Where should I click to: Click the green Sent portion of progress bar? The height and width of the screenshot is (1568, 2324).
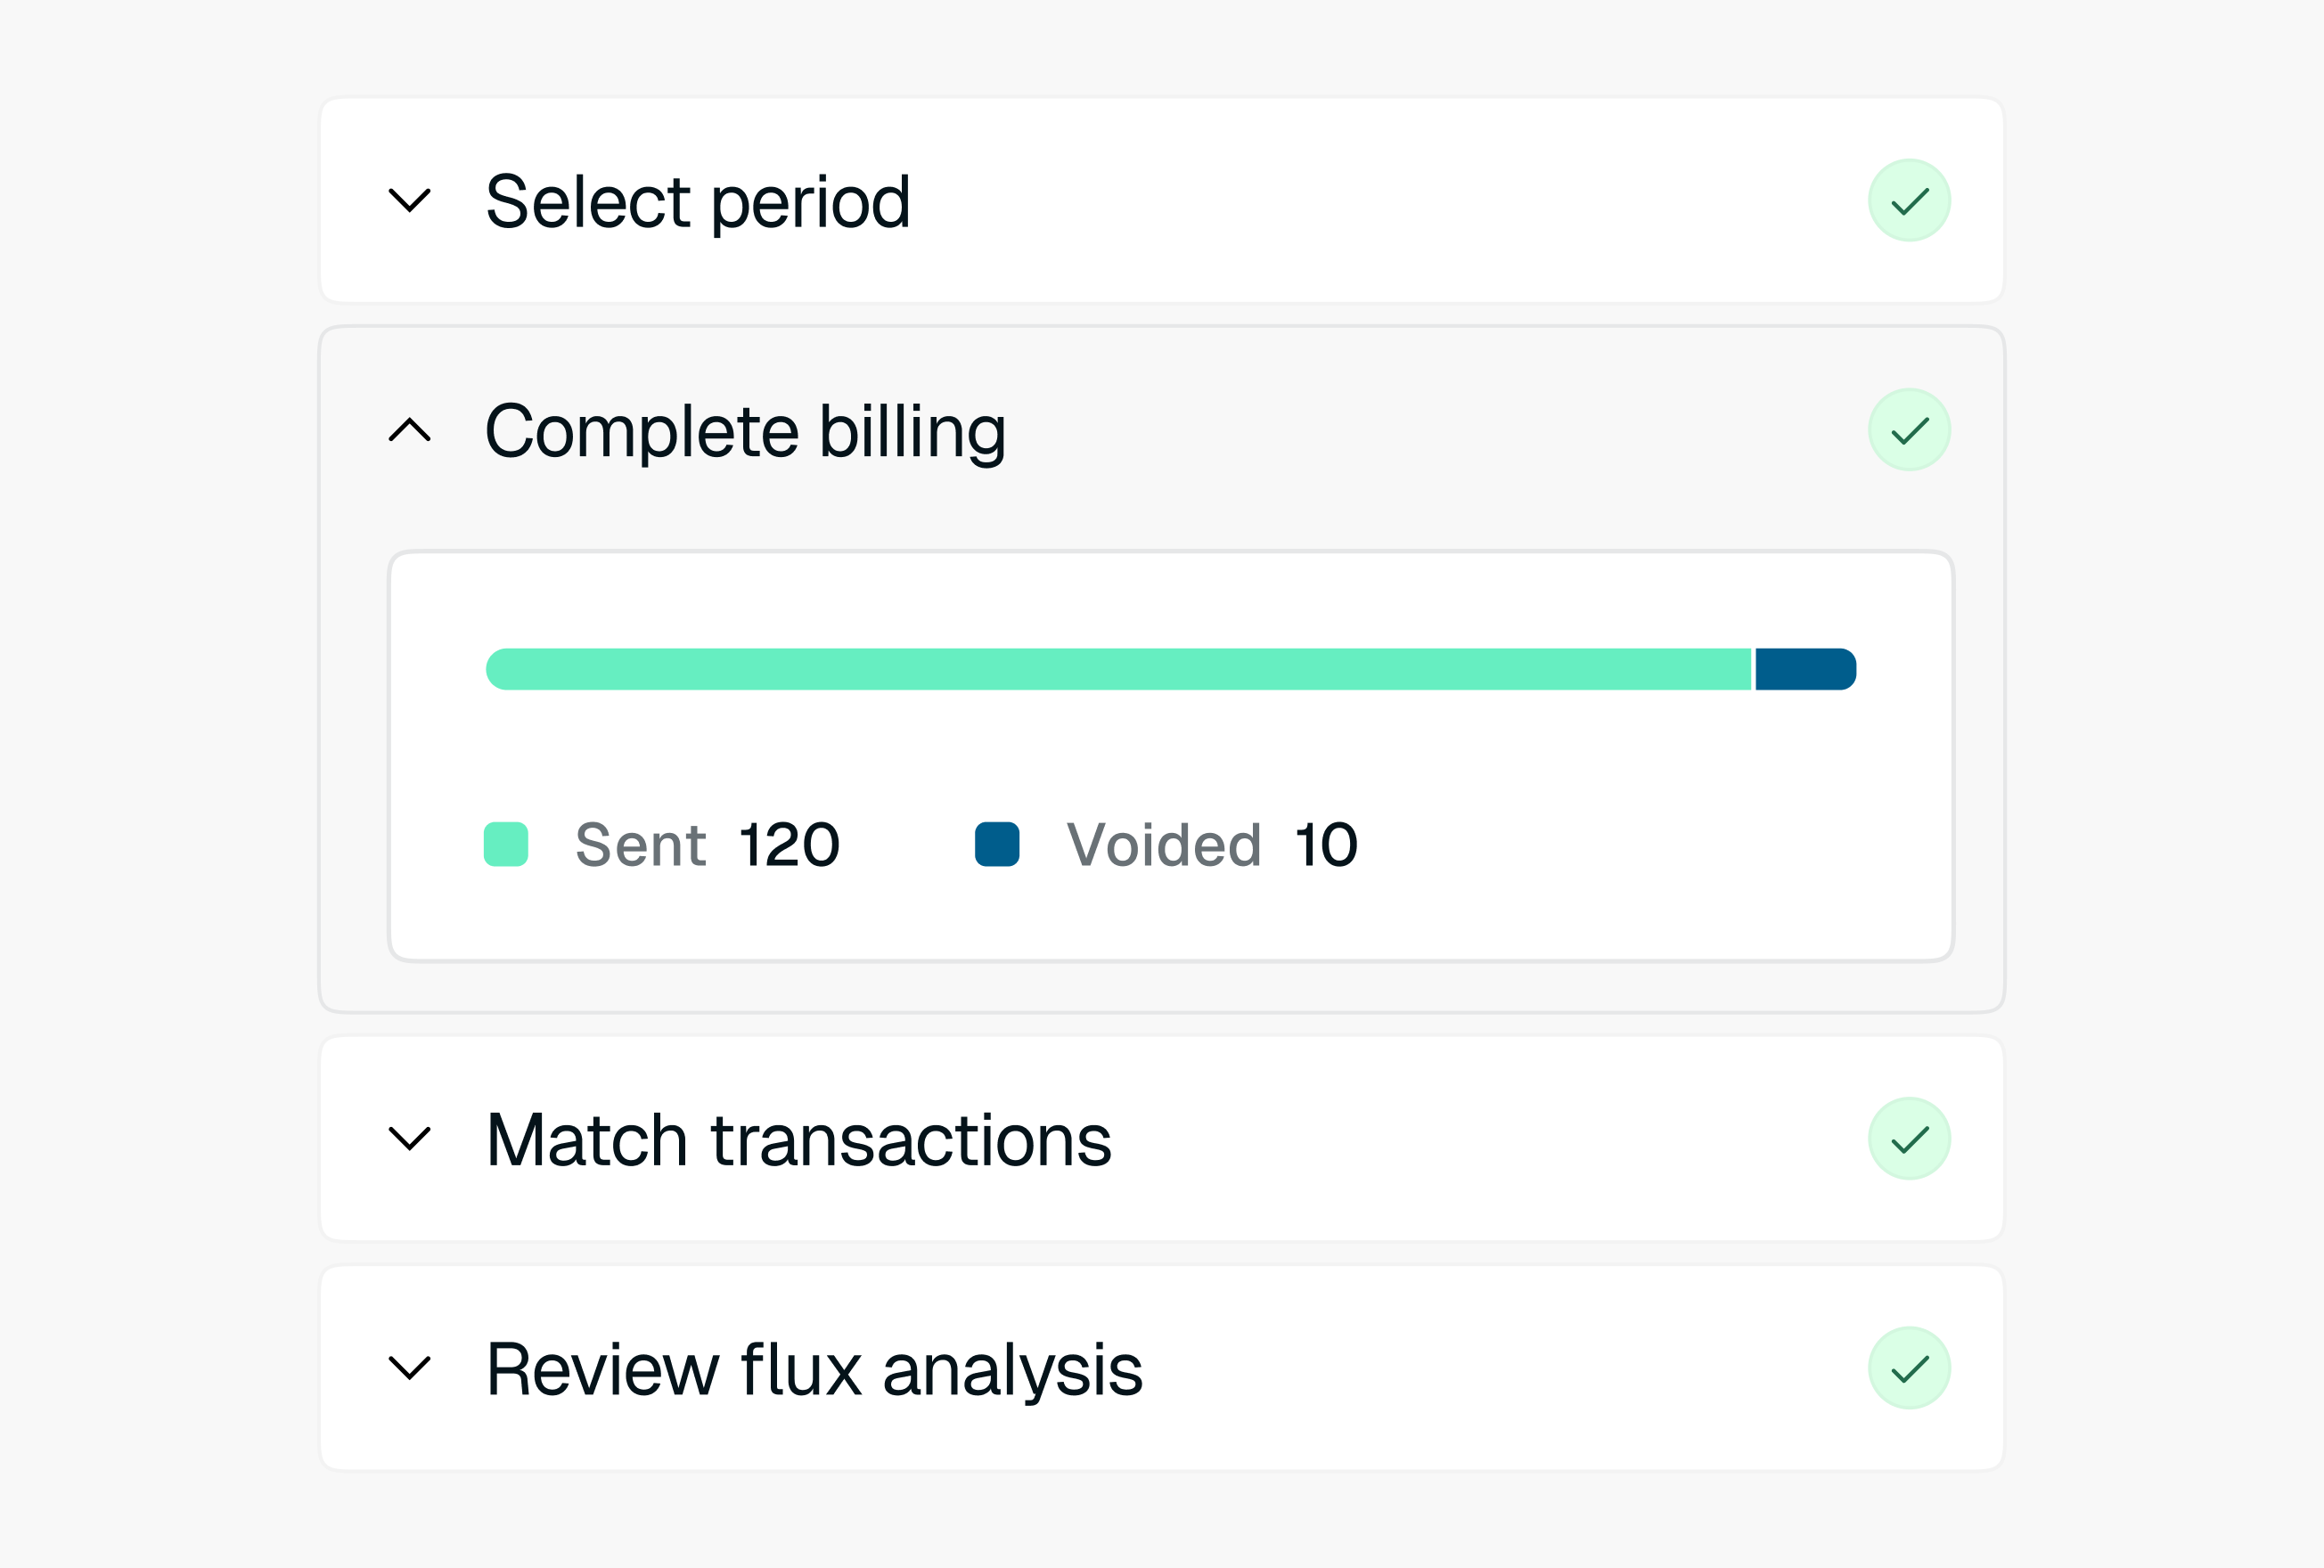(x=1118, y=669)
